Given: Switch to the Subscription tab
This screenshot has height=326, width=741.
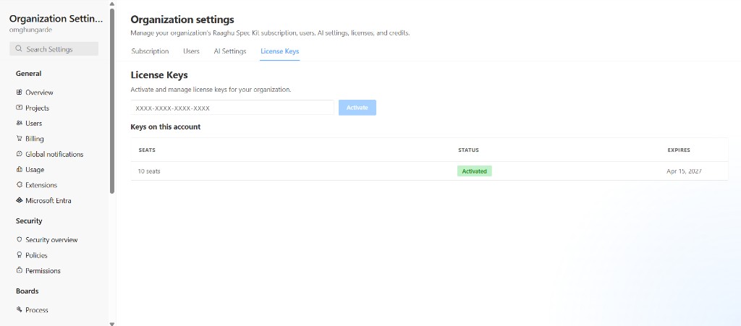Looking at the screenshot, I should point(150,51).
